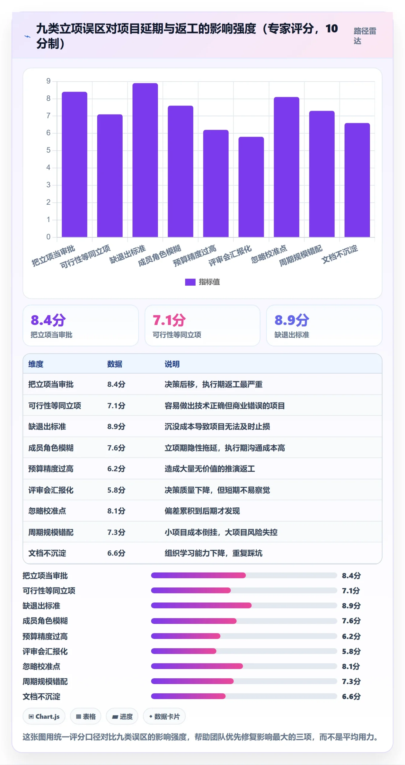The image size is (405, 765).
Task: Click the 7.6分 progress bar for 成员角色模糊
Action: [x=244, y=621]
